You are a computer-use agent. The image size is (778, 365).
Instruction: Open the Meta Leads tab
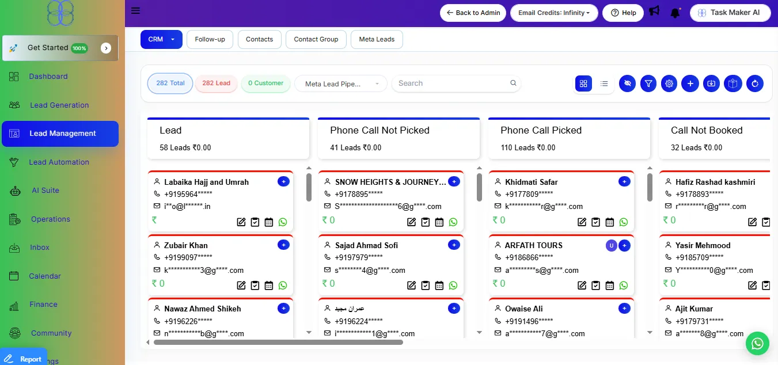coord(377,39)
